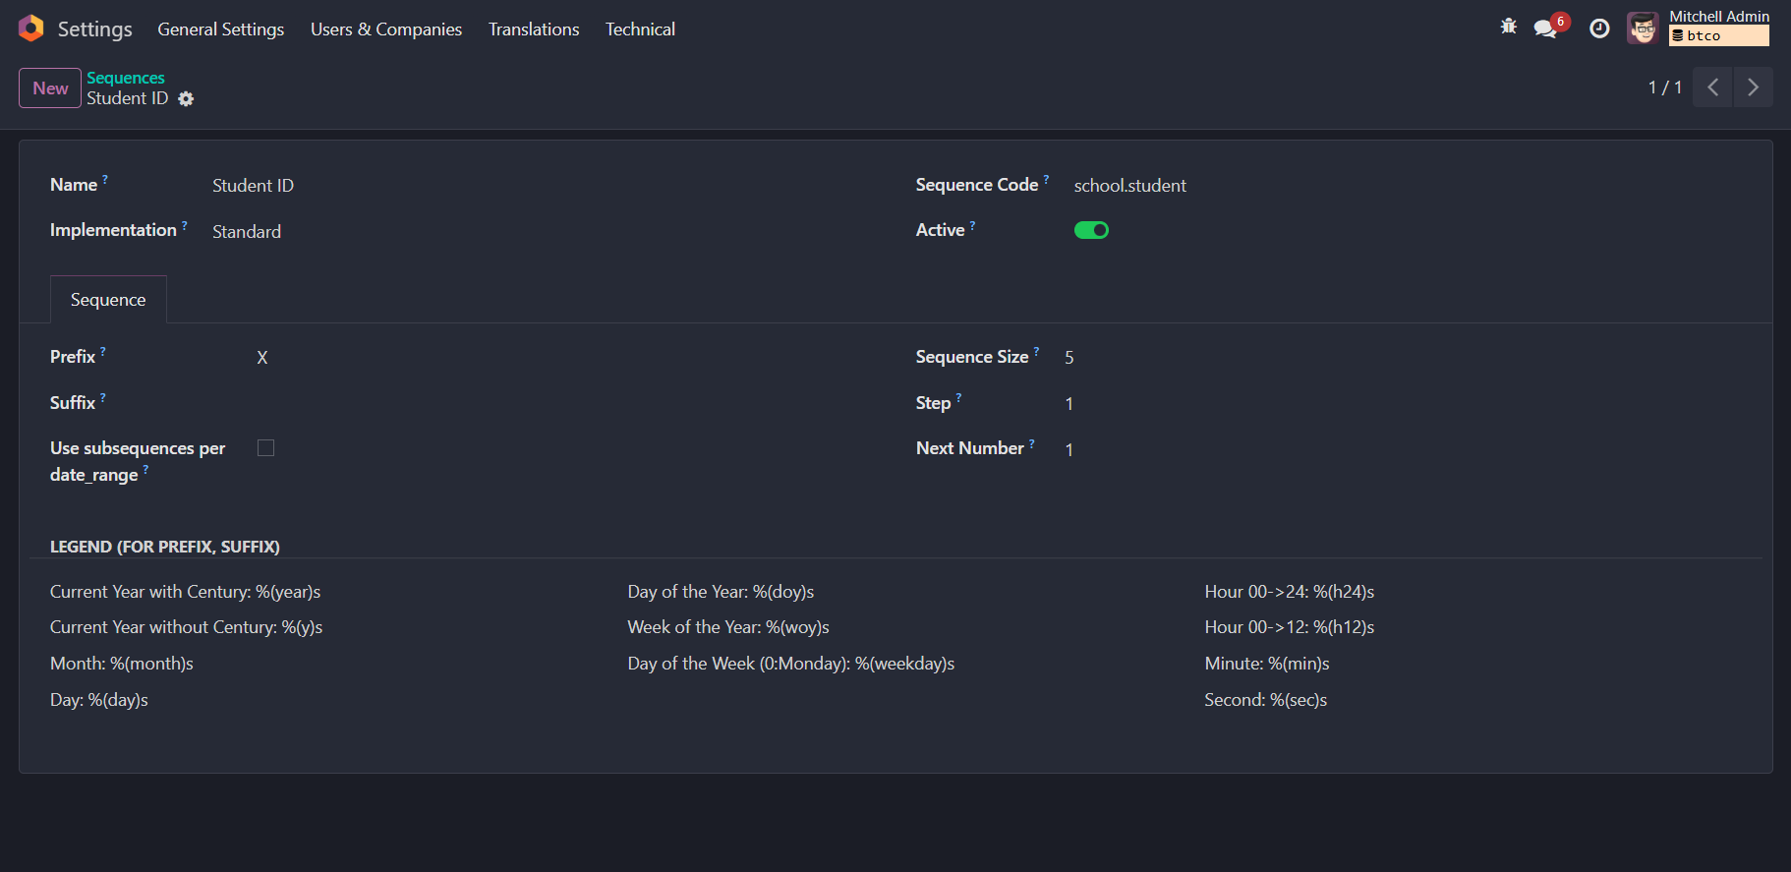Click Mitchell Admin's avatar picture
1791x872 pixels.
point(1643,29)
